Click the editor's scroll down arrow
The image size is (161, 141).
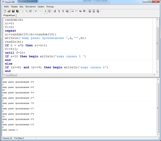[157, 72]
